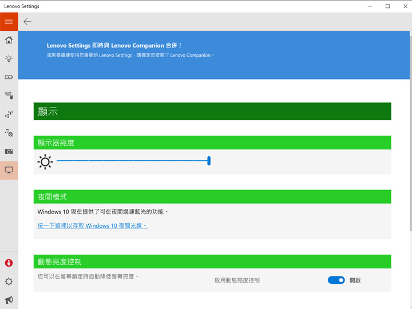Open the light bulb smart settings icon
Viewport: 412px width, 309px height.
(9, 58)
